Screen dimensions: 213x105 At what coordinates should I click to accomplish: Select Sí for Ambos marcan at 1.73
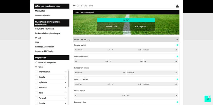100,96
